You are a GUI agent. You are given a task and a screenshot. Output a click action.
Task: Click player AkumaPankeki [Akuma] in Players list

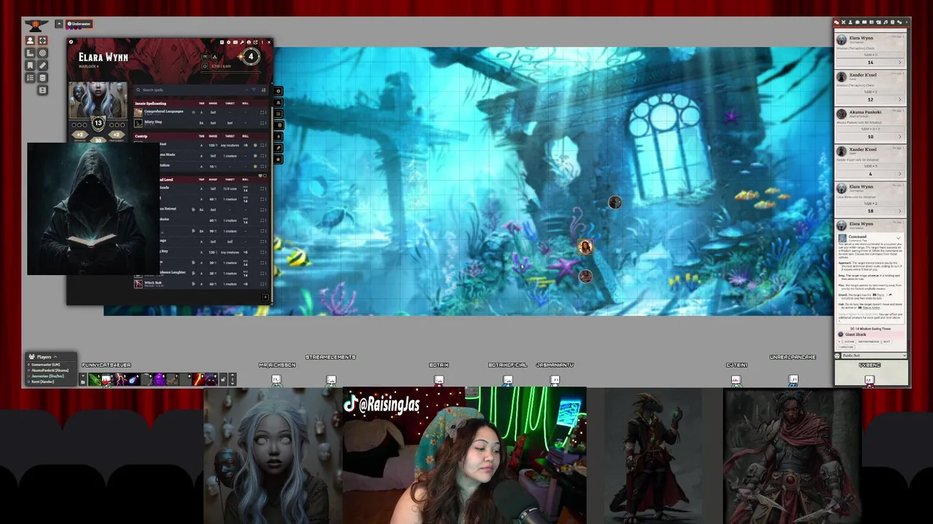50,370
